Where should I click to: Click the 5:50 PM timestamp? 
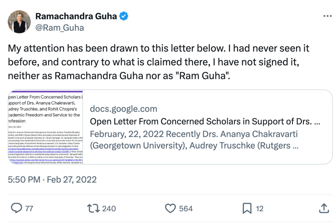point(24,179)
